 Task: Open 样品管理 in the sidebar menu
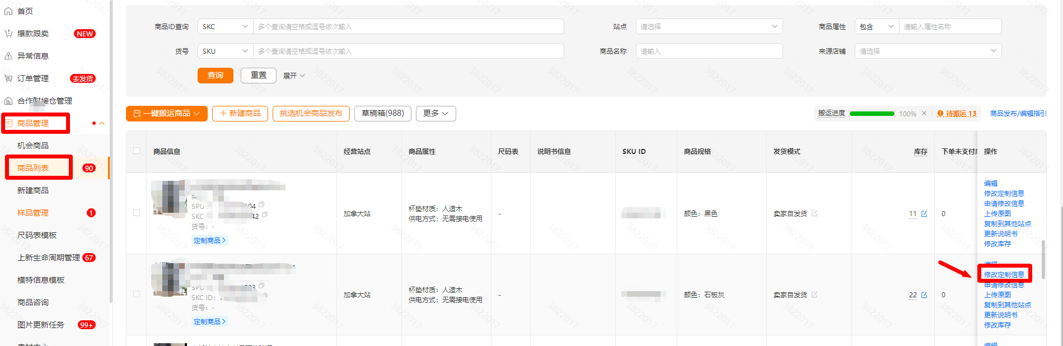click(33, 213)
